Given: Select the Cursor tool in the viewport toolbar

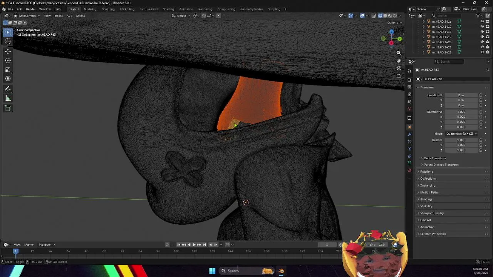Looking at the screenshot, I should (8, 42).
